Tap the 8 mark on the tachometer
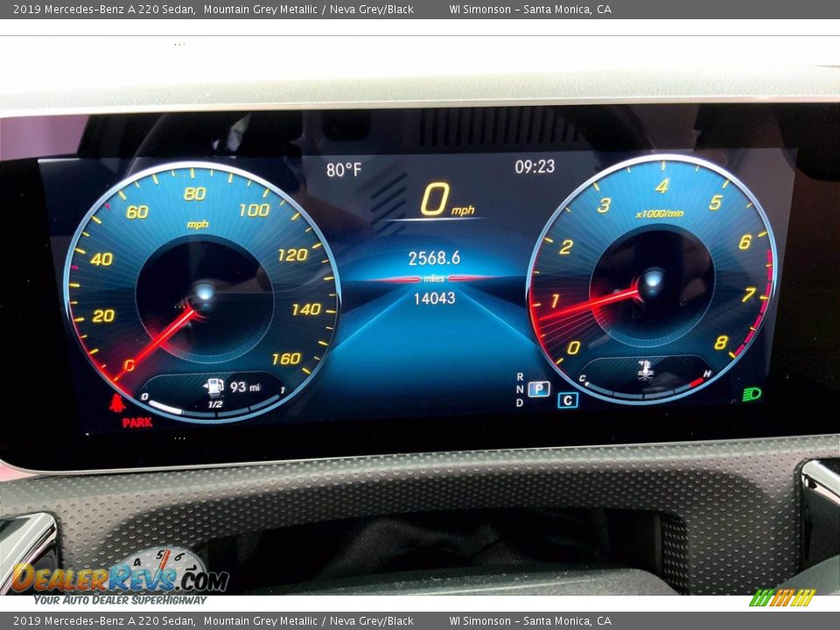Image resolution: width=840 pixels, height=630 pixels. [721, 343]
